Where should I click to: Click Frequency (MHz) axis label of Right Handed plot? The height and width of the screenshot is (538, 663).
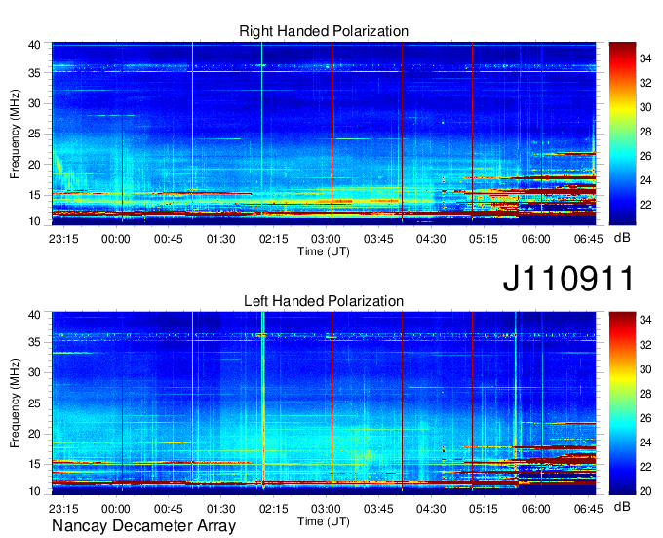point(15,134)
